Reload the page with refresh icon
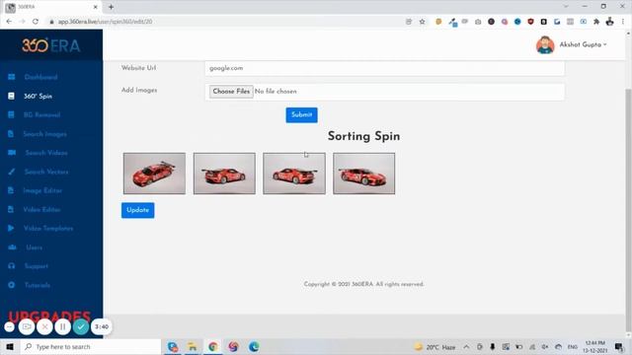 (x=36, y=22)
